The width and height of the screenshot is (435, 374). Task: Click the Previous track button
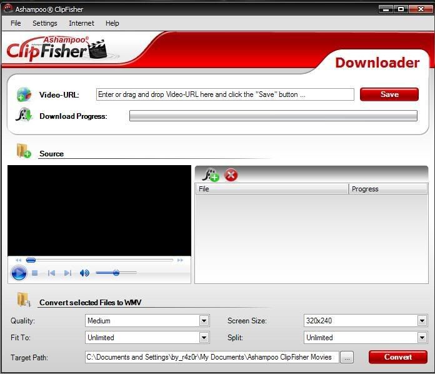(x=51, y=273)
